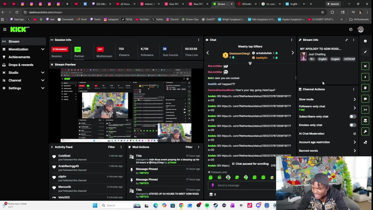Toggle the chat bubble widget icon in the right rail

[x=365, y=99]
